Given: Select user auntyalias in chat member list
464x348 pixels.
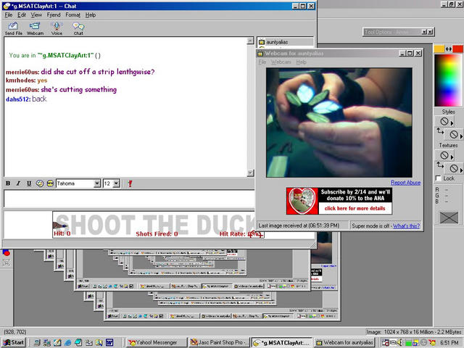Looking at the screenshot, I should pos(277,42).
